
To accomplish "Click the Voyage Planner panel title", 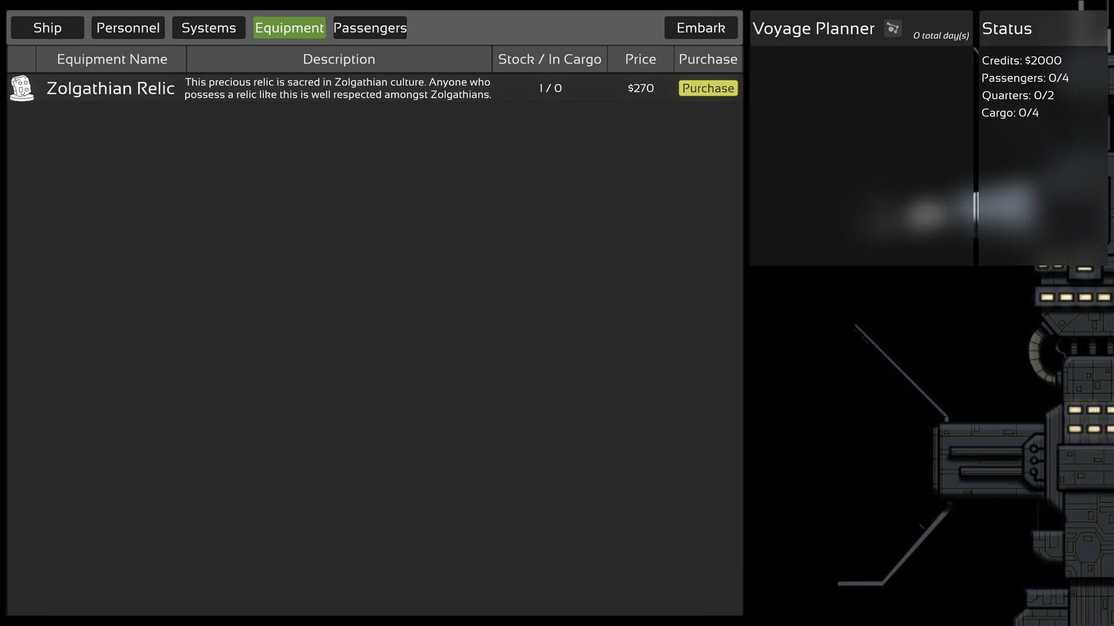I will [x=813, y=28].
